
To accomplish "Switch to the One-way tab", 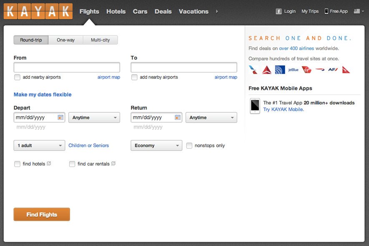I will coord(65,40).
